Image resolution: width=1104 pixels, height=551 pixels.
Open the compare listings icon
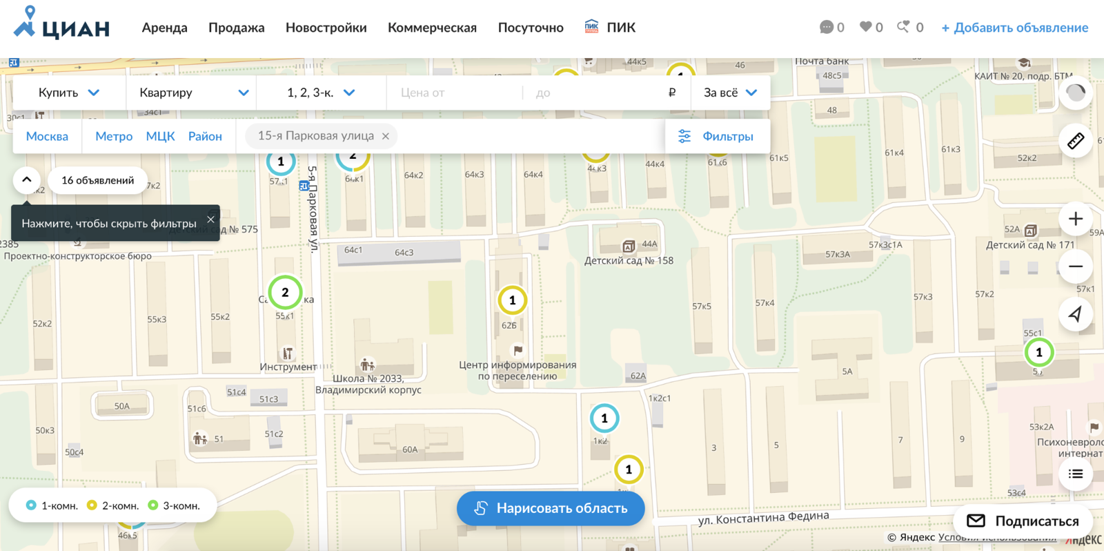pos(903,27)
